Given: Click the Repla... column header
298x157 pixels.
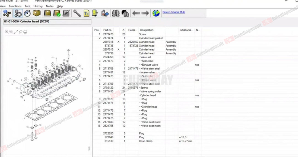Looking at the screenshot, I should 133,30.
